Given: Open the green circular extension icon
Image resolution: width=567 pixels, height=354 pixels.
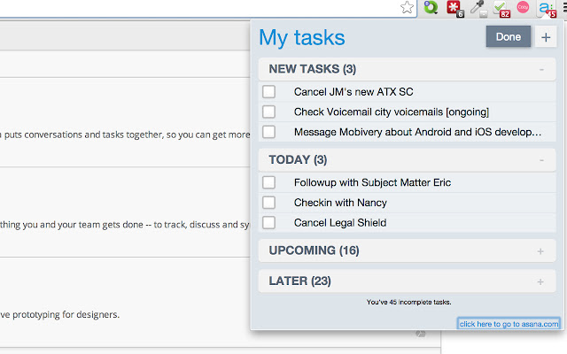Looking at the screenshot, I should [x=431, y=8].
